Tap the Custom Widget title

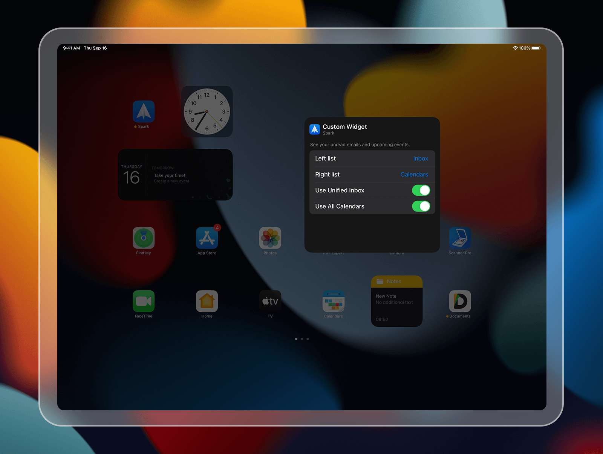(x=345, y=127)
